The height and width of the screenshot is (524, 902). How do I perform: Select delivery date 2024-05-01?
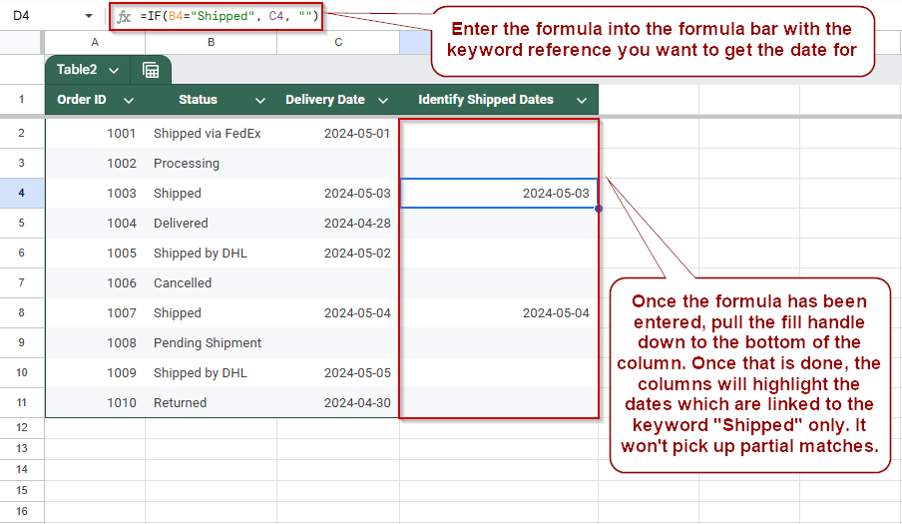[x=338, y=134]
